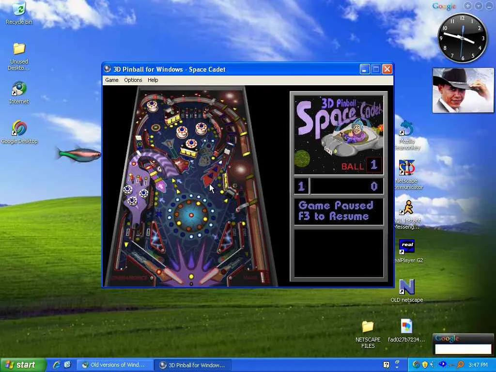Click the 3:47 PM taskbar clock

click(478, 365)
